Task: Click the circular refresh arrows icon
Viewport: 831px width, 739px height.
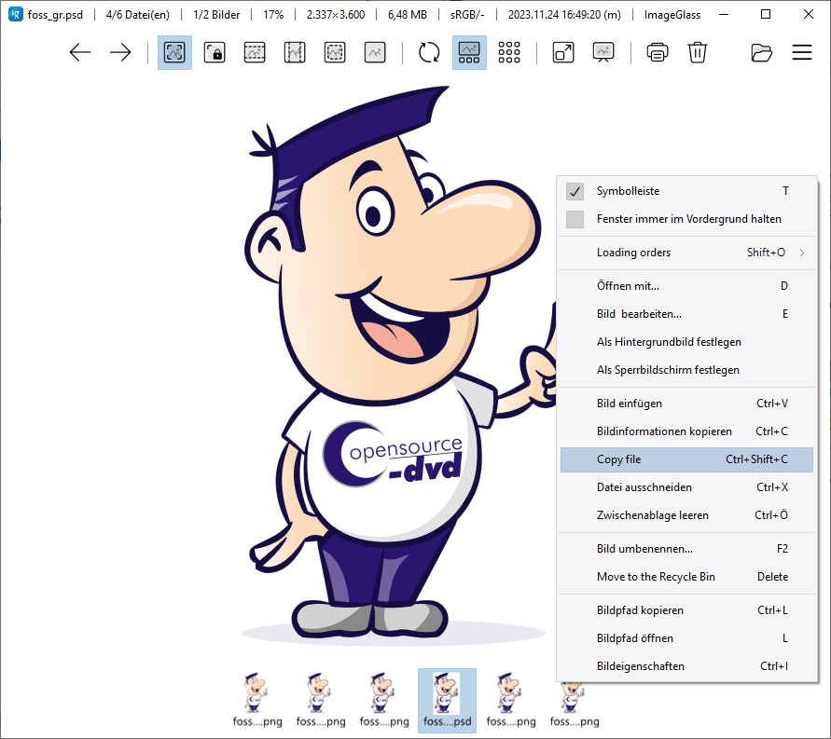Action: coord(429,53)
